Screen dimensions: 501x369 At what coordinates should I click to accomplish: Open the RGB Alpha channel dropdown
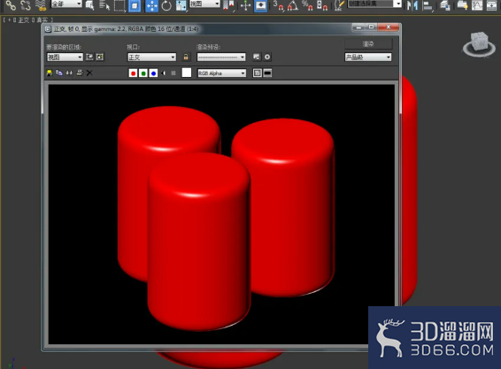(x=222, y=73)
